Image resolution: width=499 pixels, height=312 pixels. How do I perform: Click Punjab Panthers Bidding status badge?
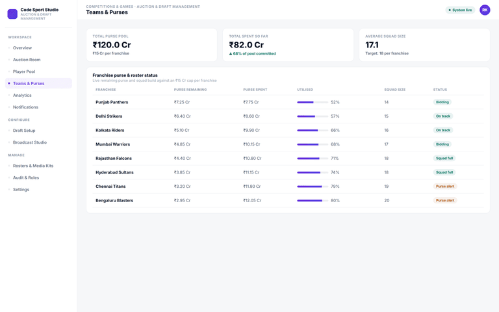tap(442, 102)
